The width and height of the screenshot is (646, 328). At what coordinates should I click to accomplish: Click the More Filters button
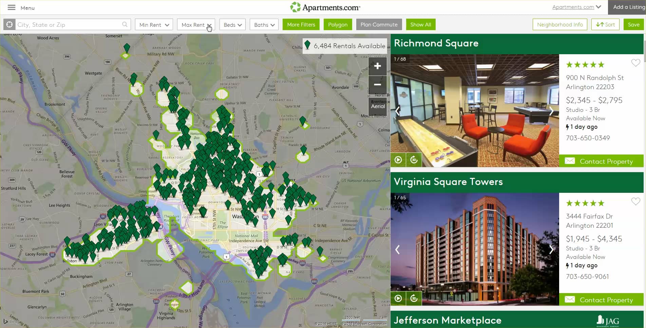301,24
